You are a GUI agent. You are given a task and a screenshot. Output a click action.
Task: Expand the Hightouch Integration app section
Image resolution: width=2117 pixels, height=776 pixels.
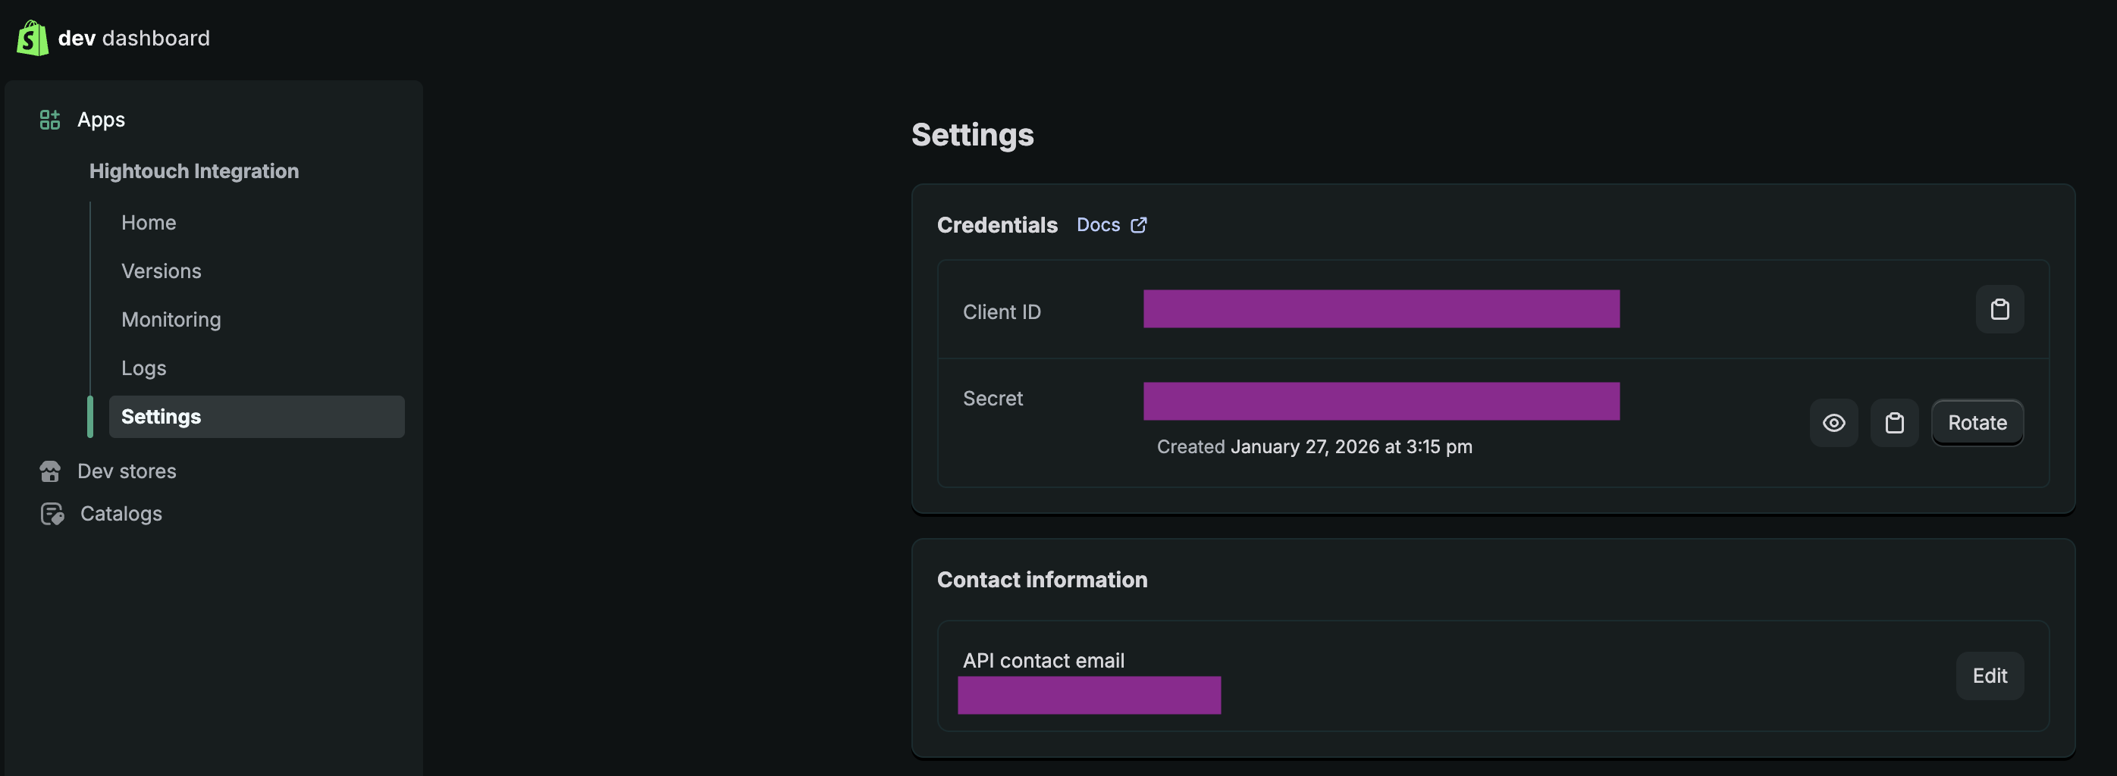click(x=194, y=171)
